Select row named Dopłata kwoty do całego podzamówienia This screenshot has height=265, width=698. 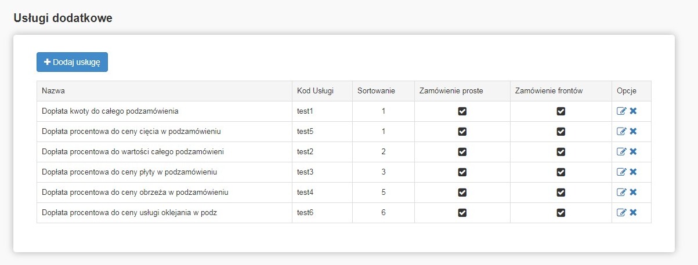point(110,111)
